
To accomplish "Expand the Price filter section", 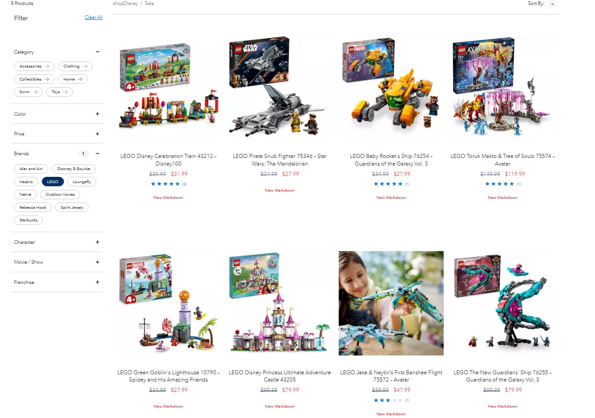I will 97,134.
